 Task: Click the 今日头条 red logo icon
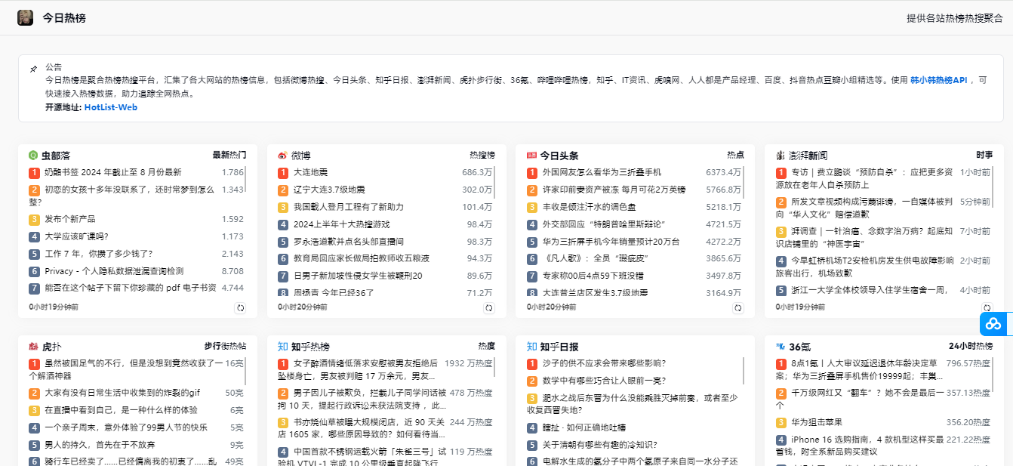pyautogui.click(x=531, y=156)
